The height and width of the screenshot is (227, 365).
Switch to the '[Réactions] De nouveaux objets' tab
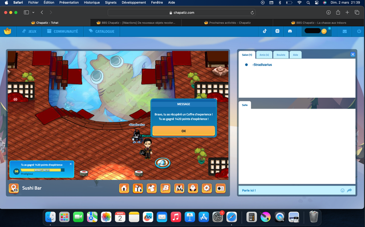pos(136,23)
